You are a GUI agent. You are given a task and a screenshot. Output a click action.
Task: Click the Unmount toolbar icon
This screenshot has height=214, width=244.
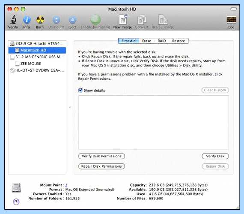pyautogui.click(x=56, y=20)
